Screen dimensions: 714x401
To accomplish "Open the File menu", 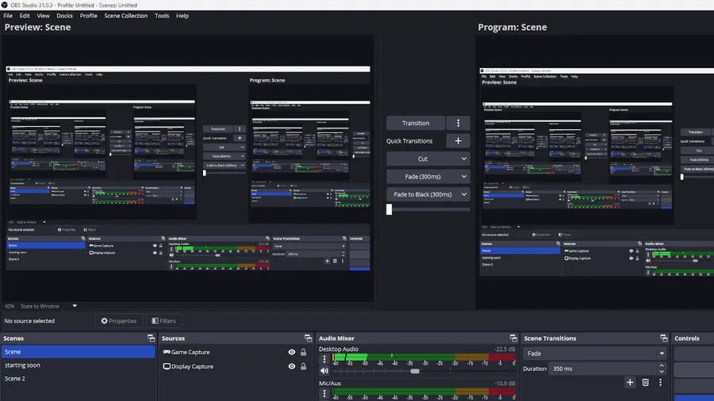I will pyautogui.click(x=8, y=16).
